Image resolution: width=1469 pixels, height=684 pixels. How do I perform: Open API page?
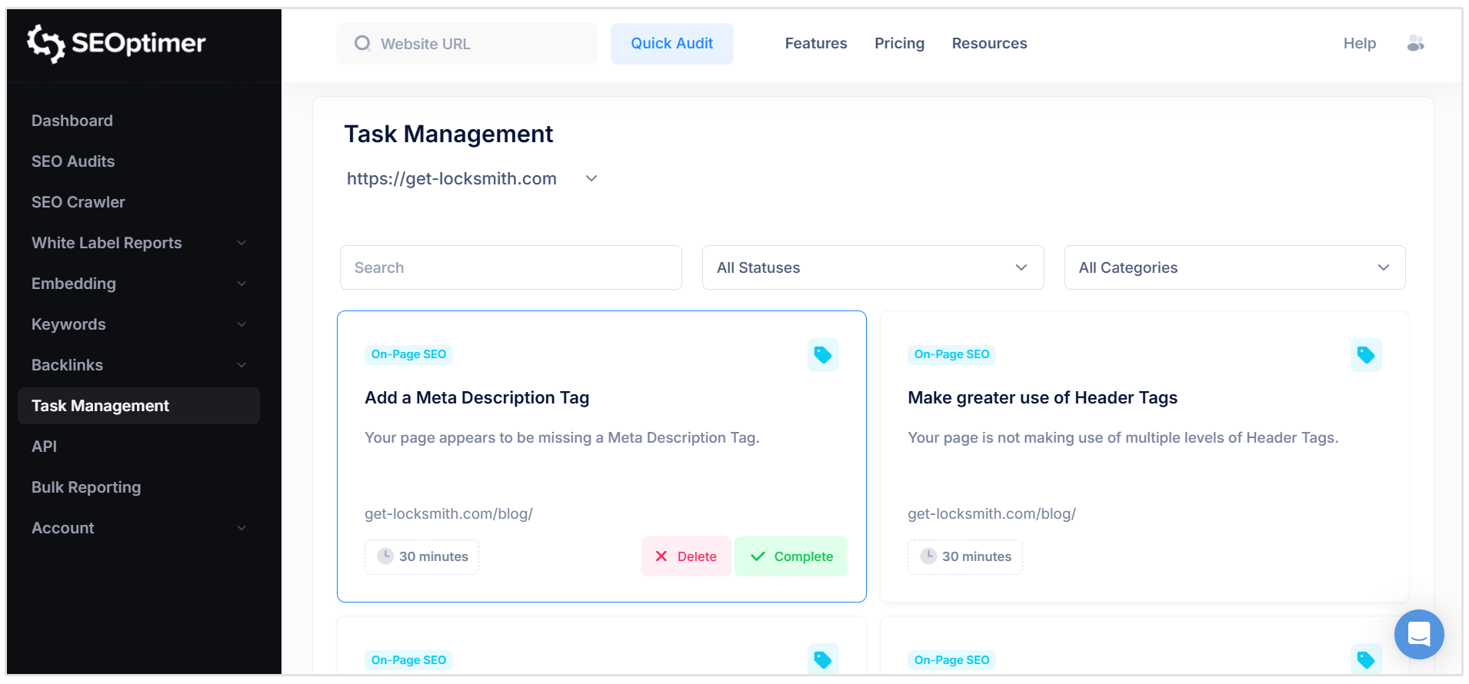click(45, 447)
